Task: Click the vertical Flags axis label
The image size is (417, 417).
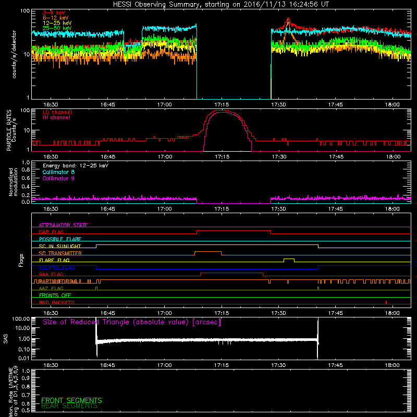Action: click(x=21, y=260)
